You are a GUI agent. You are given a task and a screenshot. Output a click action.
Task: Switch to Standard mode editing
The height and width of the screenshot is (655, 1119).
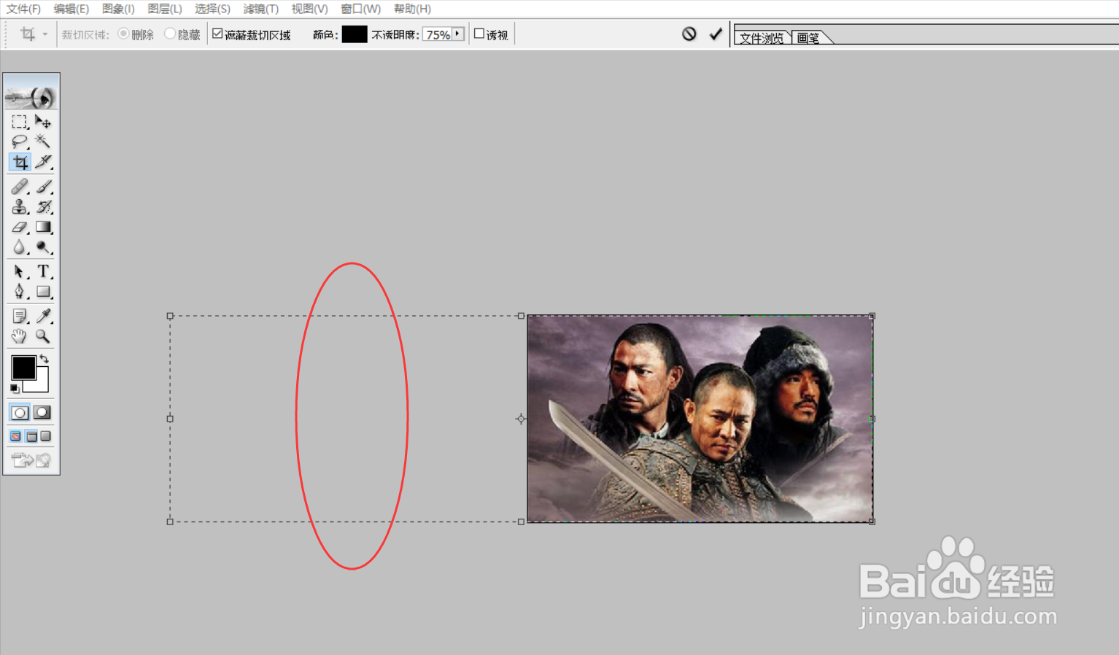20,413
